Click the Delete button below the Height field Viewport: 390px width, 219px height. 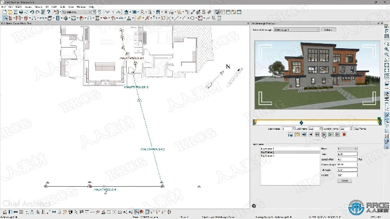pos(344,180)
